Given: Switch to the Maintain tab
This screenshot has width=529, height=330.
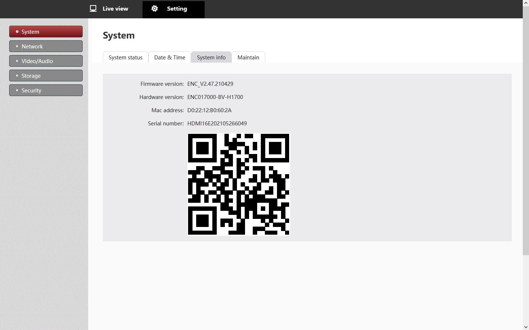Looking at the screenshot, I should pos(248,57).
